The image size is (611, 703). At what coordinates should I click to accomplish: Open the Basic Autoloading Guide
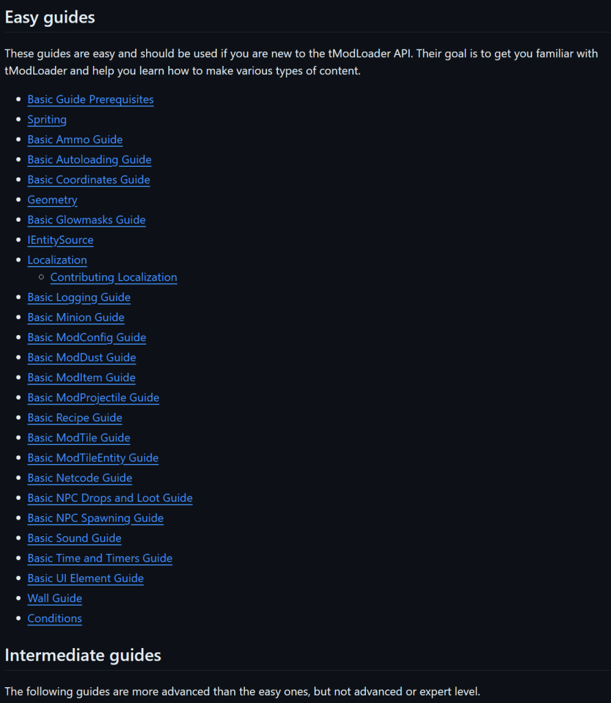(x=89, y=159)
